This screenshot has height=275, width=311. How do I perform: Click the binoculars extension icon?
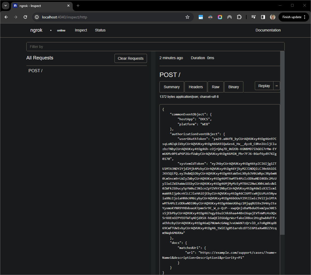[210, 17]
